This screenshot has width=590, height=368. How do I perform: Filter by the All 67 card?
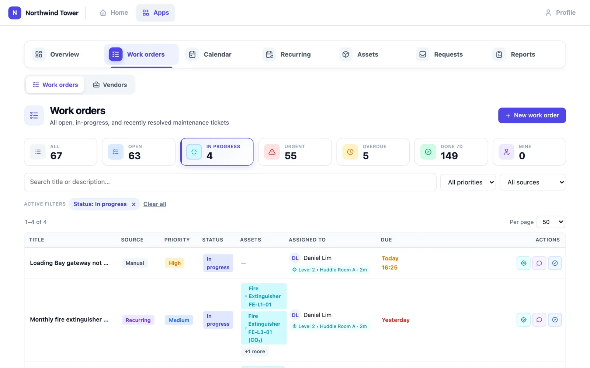(60, 152)
